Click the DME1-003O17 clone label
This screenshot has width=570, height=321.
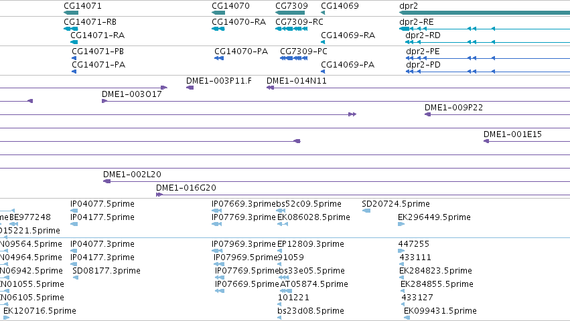point(131,94)
